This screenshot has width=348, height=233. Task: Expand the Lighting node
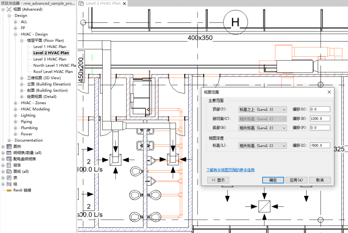15,115
